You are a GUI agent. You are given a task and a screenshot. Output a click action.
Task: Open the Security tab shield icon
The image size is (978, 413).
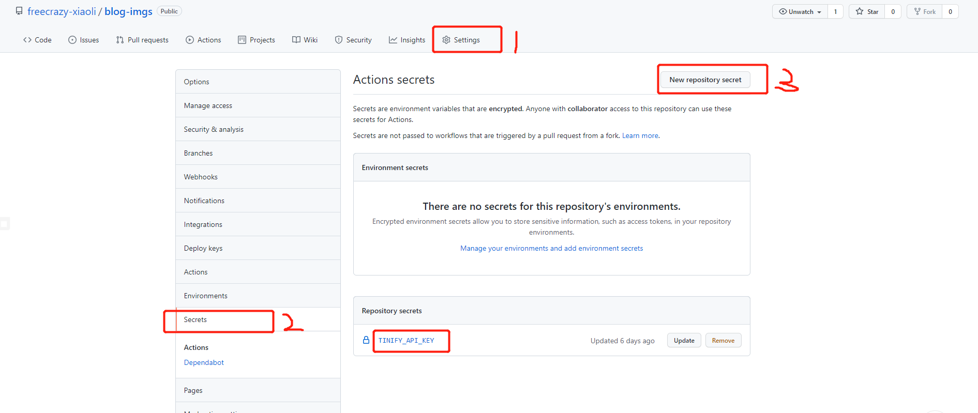339,40
